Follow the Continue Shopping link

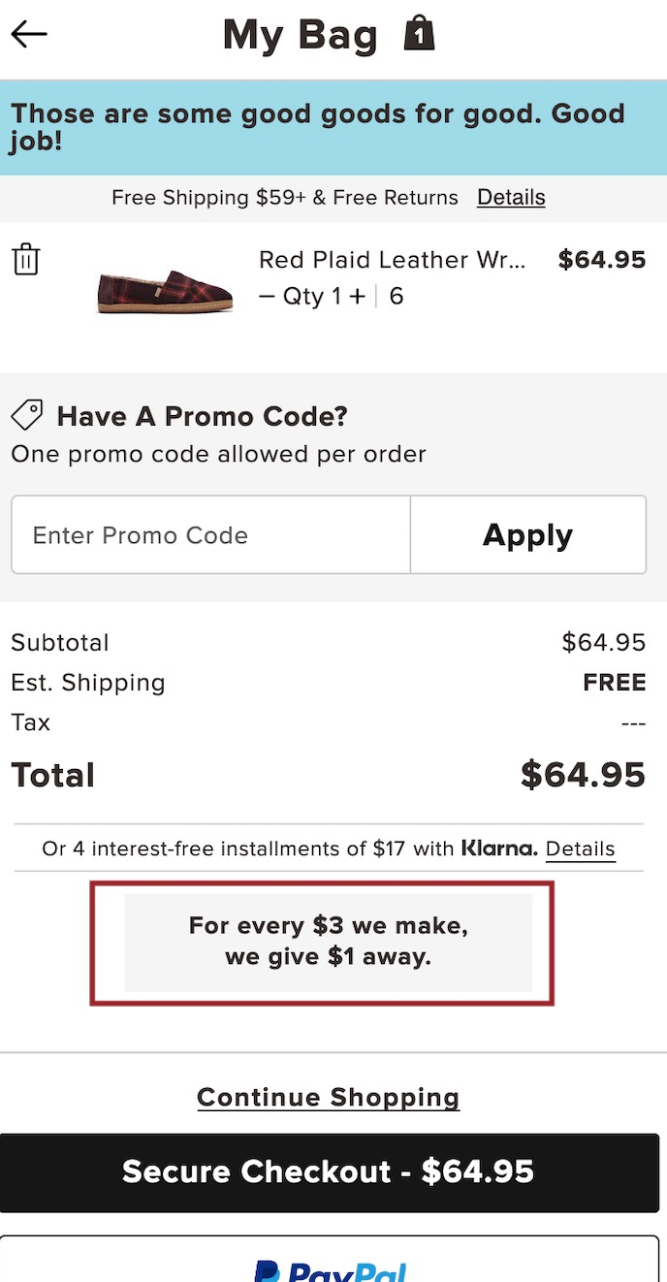328,1097
